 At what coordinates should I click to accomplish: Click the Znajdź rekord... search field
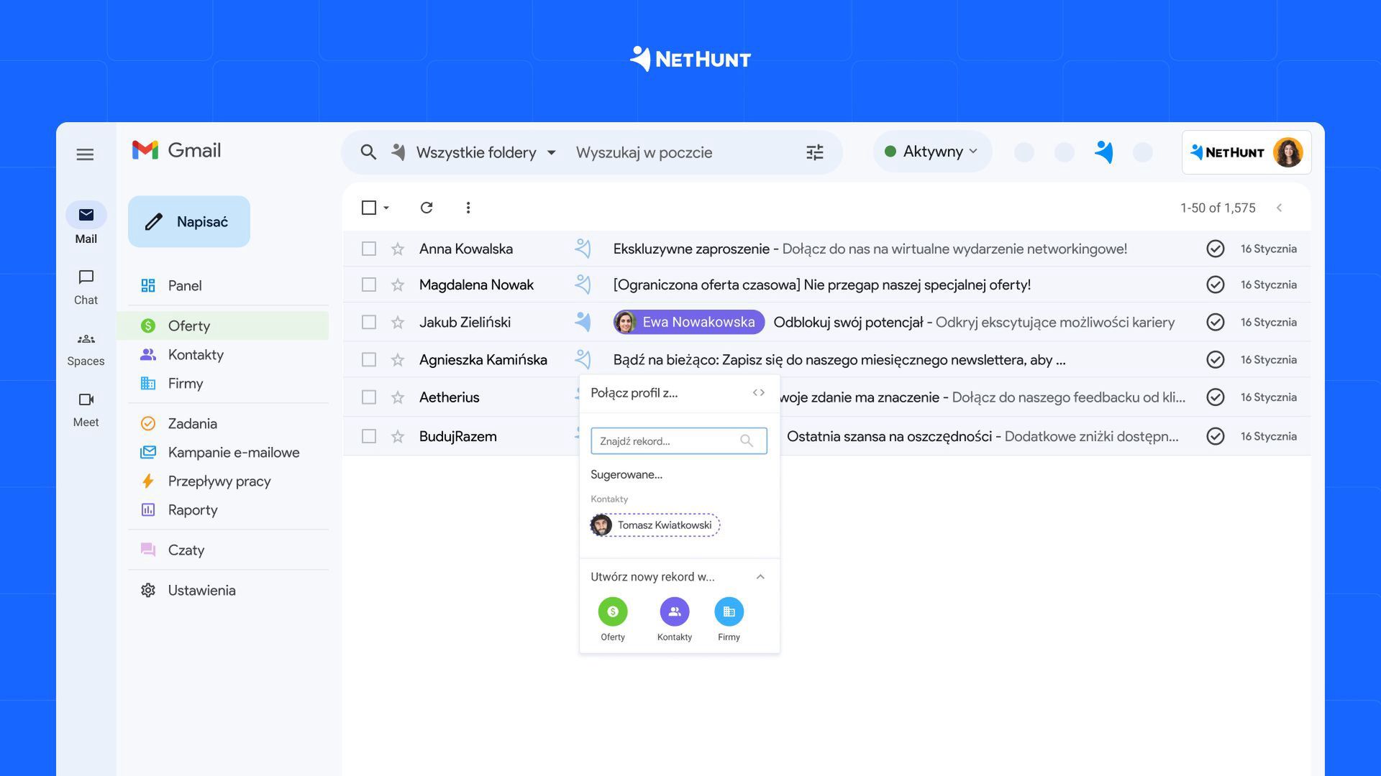(x=678, y=441)
